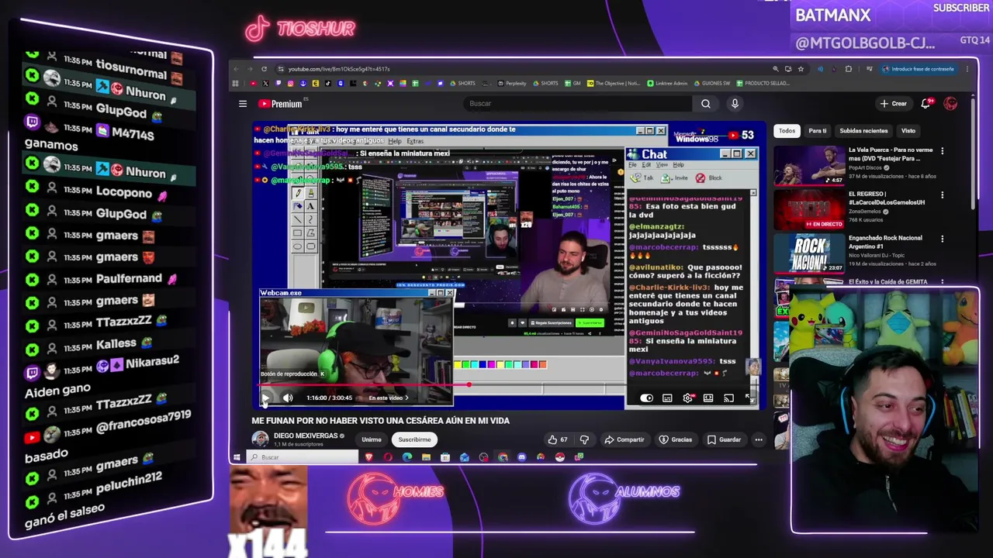The image size is (993, 558).
Task: Open the YouTube hamburger guide menu
Action: 243,104
